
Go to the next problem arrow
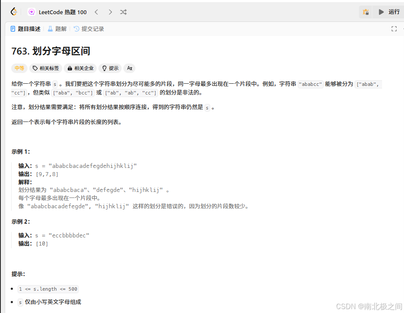(110, 12)
